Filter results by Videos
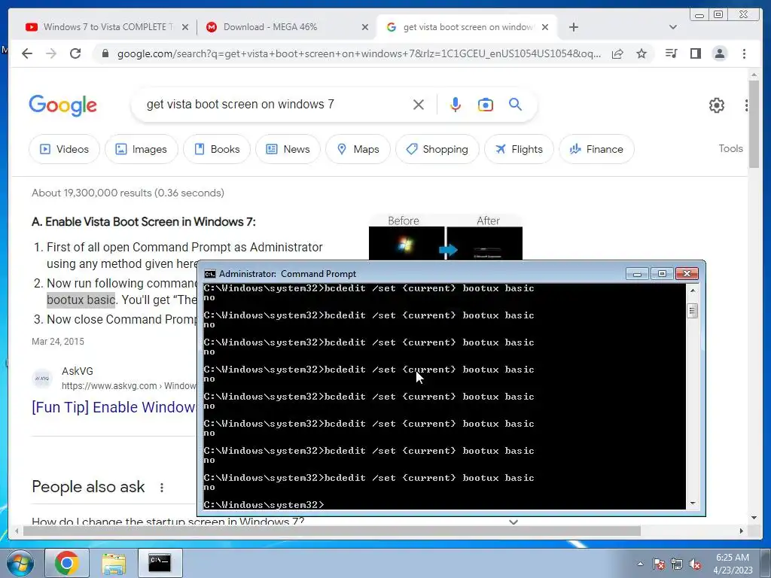Screen dimensions: 771x578 (x=65, y=149)
